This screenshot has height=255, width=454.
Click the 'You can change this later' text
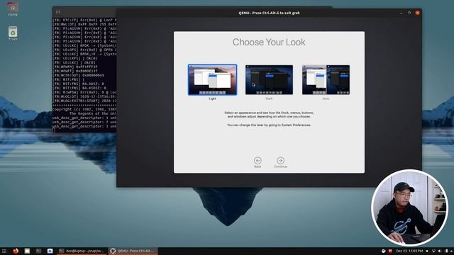tap(269, 125)
